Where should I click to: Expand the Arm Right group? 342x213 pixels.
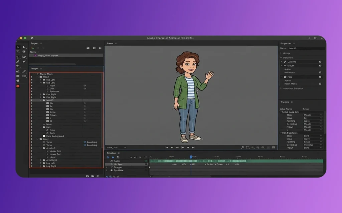pyautogui.click(x=41, y=160)
